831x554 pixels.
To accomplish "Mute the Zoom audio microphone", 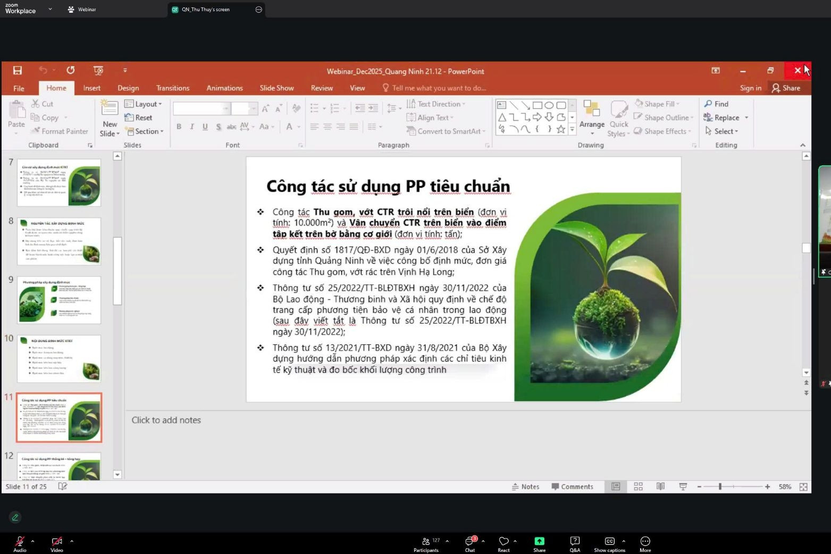I will point(20,542).
